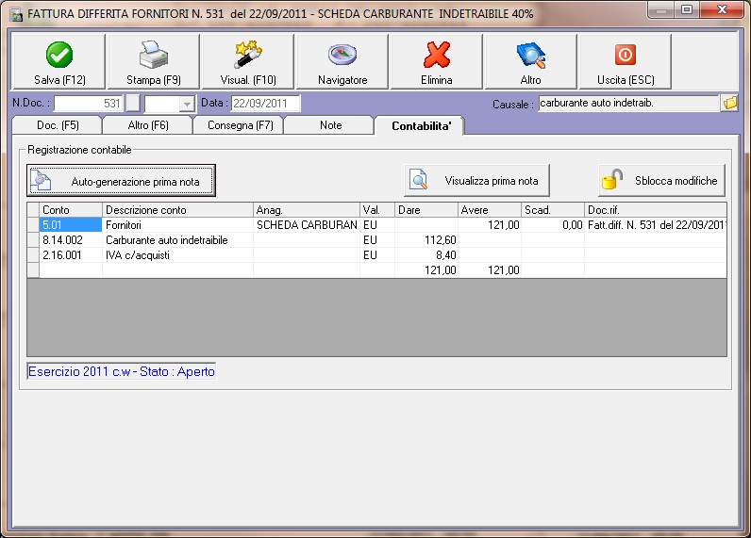751x538 pixels.
Task: Select account cell 5.01
Action: click(x=71, y=225)
